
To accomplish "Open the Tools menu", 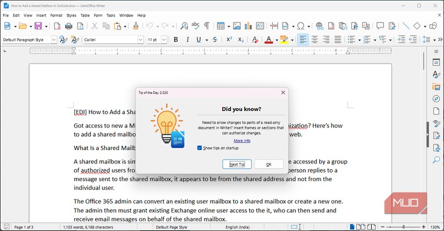I will tap(110, 16).
